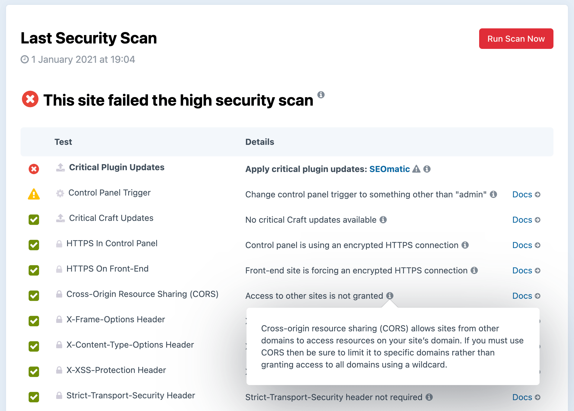
Task: Click green check for HTTPS In Control Panel
Action: pyautogui.click(x=34, y=245)
